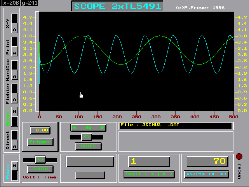249x187 pixels.
Task: Click the SCOPE 2xTL5491 title banner
Action: (x=117, y=6)
